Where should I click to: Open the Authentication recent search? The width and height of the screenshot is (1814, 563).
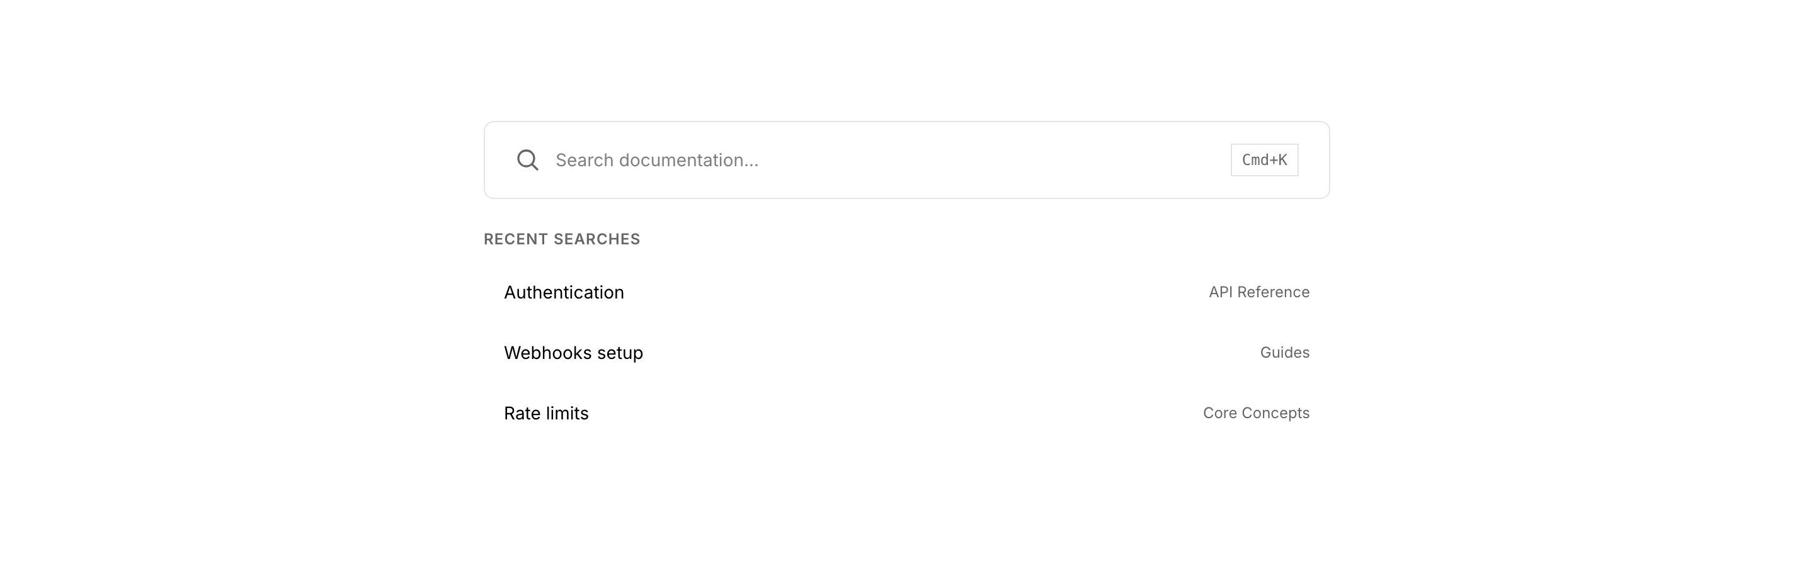(564, 293)
